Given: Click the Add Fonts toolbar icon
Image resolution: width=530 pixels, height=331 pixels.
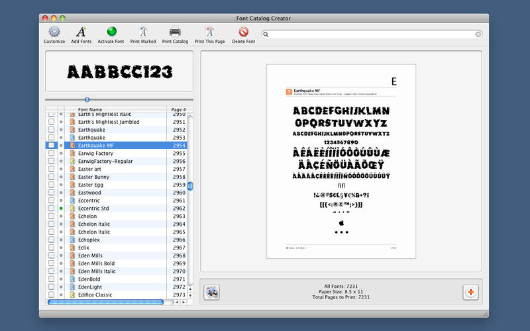Looking at the screenshot, I should click(81, 32).
